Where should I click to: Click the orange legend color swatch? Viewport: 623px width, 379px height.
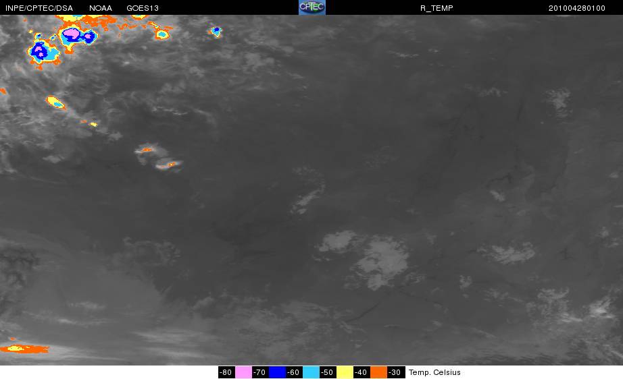378,372
